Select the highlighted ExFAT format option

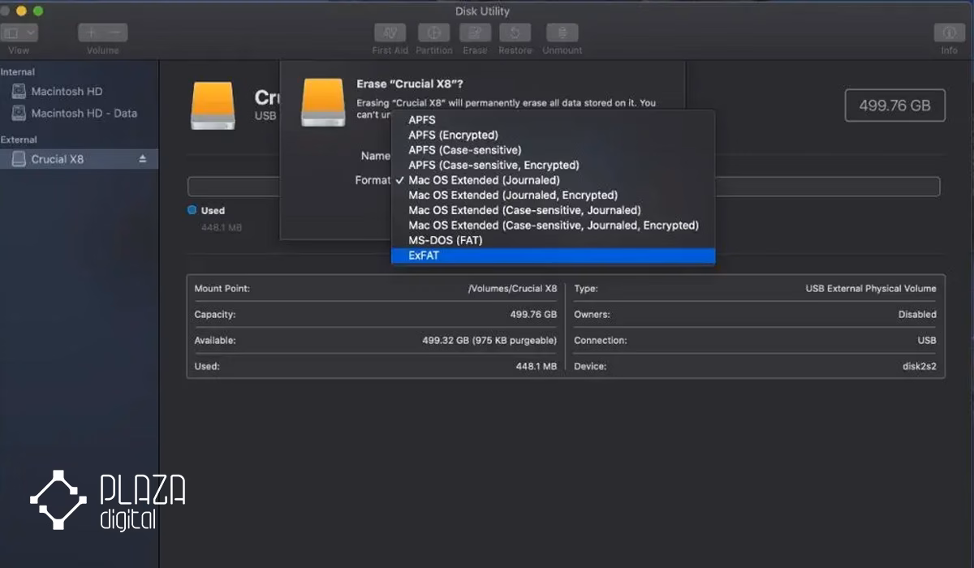553,256
